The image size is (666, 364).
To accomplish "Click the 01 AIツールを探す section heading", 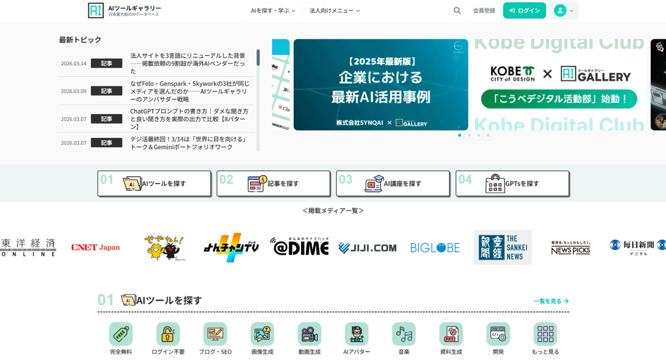I will tap(150, 300).
